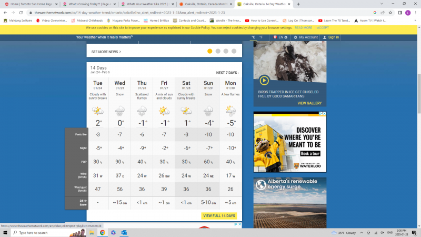Open the EN language dropdown
421x237 pixels.
pos(280,37)
